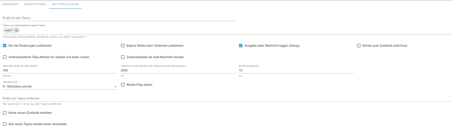Click the Wartezeit field showing 2000

click(x=178, y=70)
